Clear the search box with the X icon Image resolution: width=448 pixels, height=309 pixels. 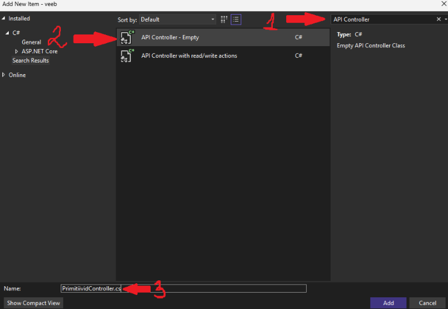[x=439, y=19]
